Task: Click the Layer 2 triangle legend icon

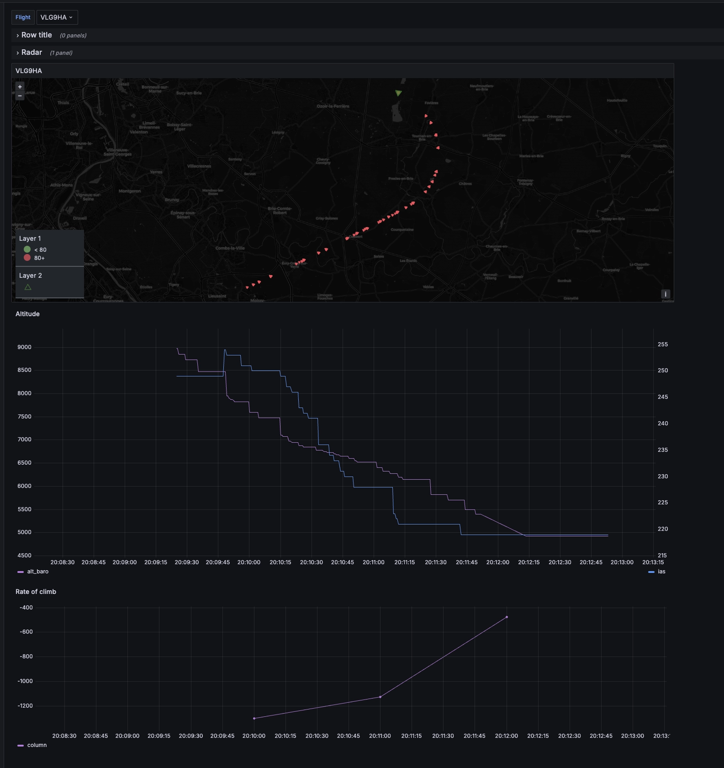Action: (28, 287)
